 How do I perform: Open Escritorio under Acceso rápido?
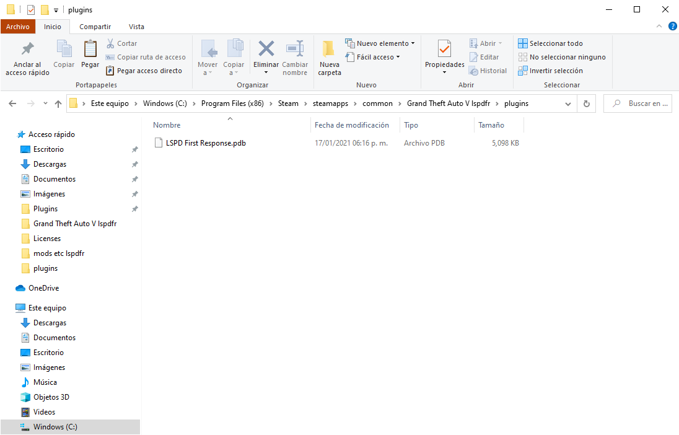(48, 149)
